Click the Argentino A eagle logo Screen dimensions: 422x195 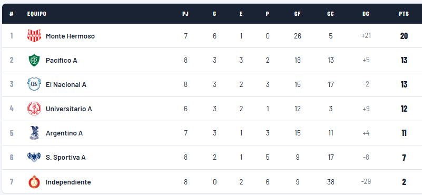coord(34,133)
